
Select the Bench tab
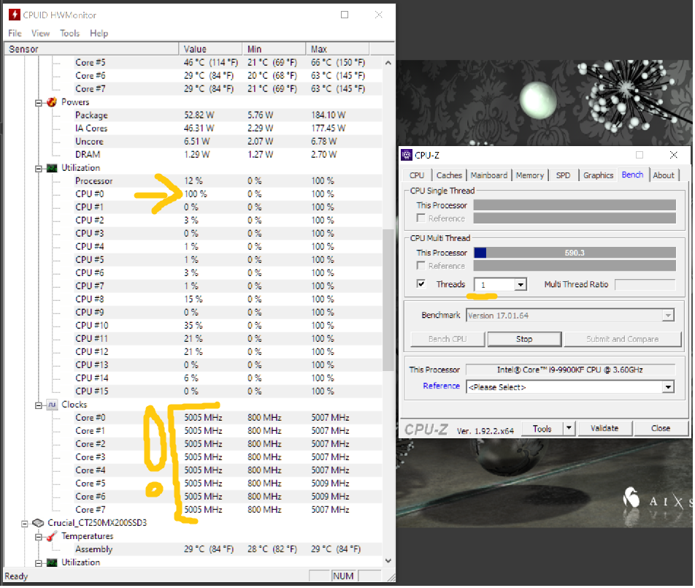click(x=632, y=175)
